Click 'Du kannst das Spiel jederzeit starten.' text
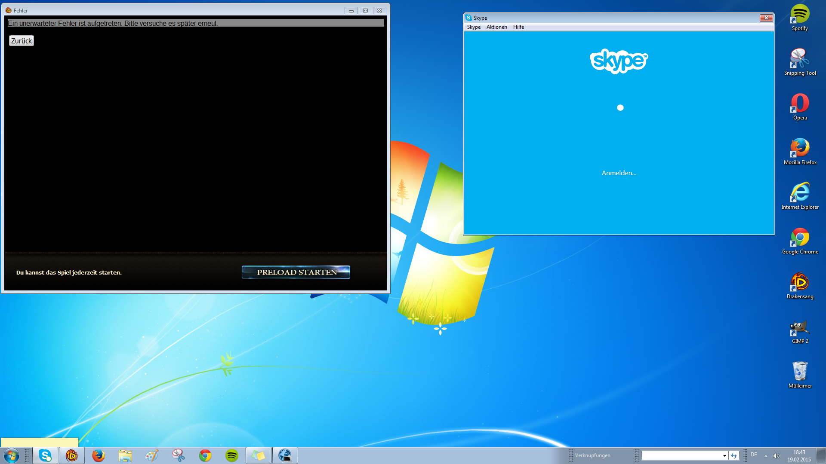This screenshot has height=464, width=826. point(69,272)
